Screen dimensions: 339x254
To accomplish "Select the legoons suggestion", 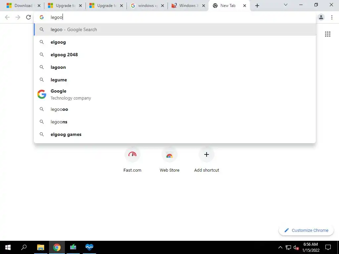I will pos(175,122).
